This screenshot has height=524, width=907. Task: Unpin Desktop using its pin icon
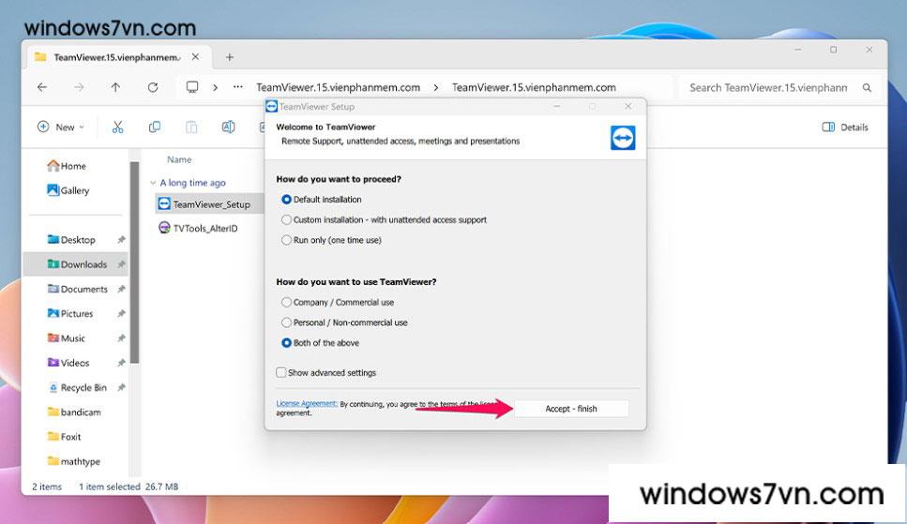click(x=121, y=239)
